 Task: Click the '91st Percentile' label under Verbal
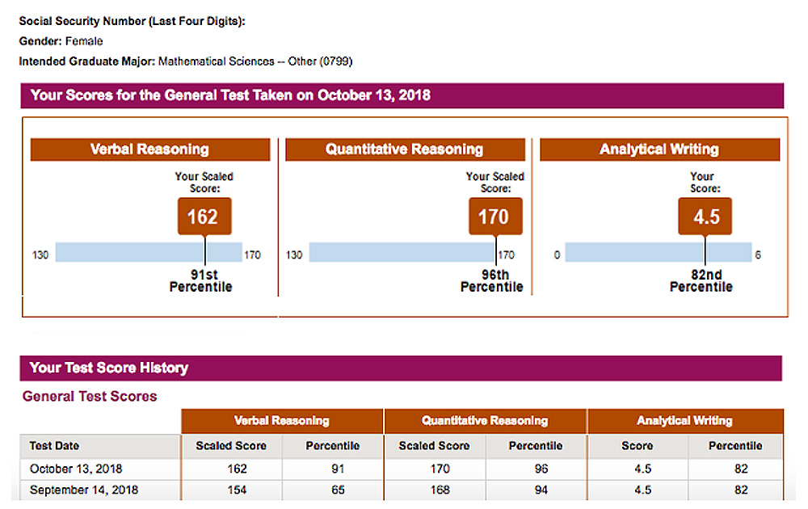[x=200, y=281]
